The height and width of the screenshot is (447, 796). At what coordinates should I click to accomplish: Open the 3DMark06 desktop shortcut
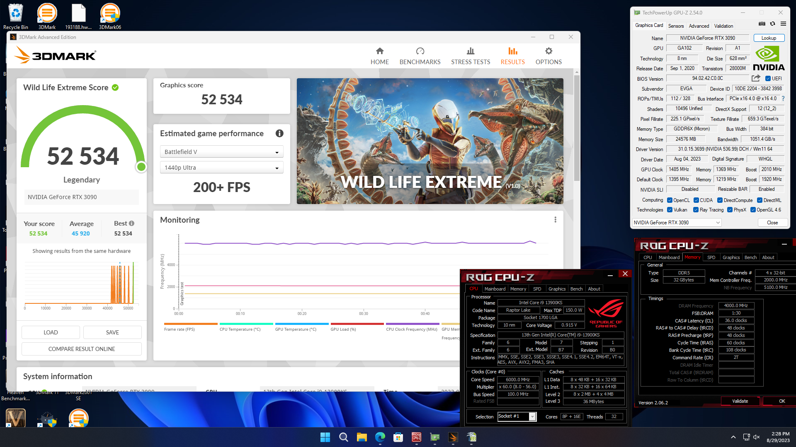click(x=110, y=17)
